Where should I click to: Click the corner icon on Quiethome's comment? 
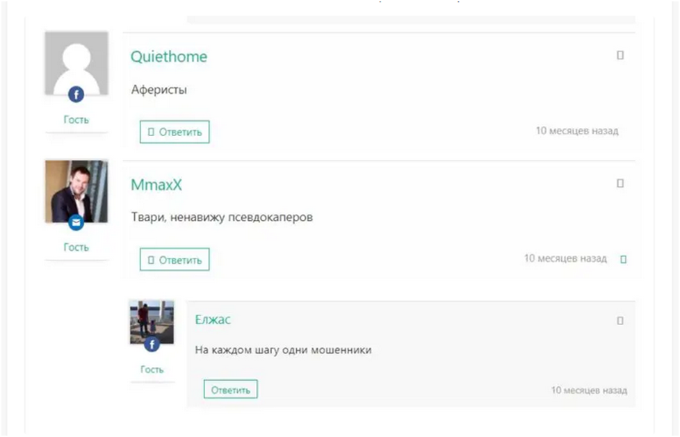620,55
